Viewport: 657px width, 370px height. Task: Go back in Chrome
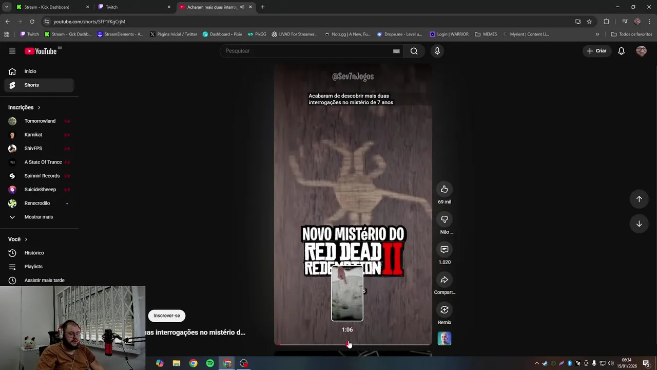[x=7, y=22]
